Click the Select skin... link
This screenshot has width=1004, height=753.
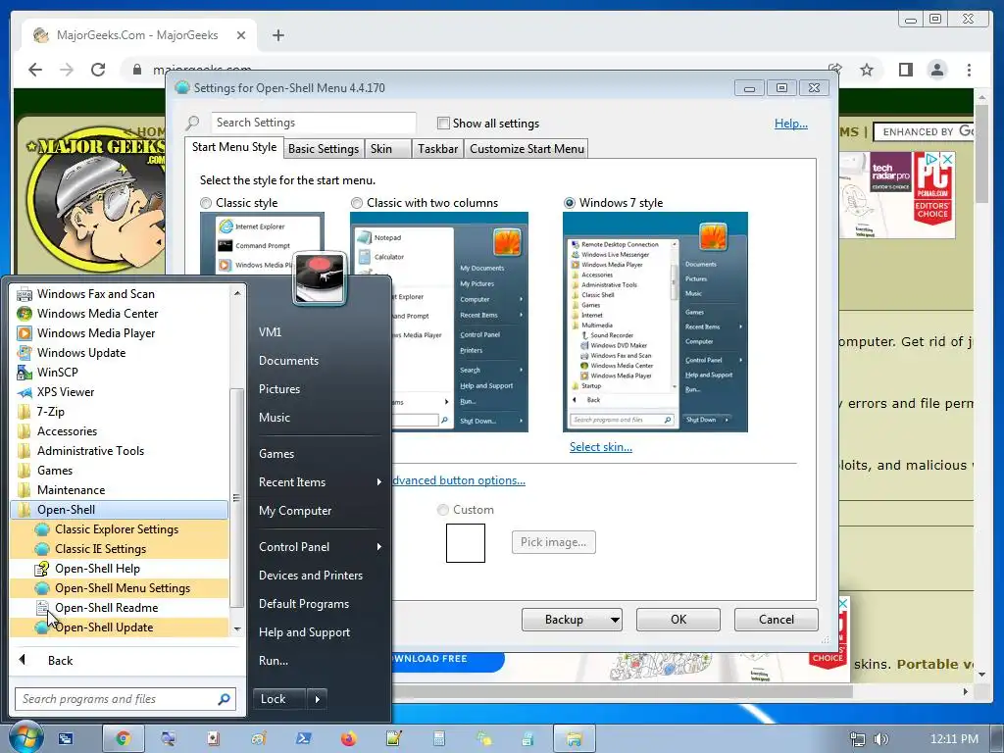601,447
